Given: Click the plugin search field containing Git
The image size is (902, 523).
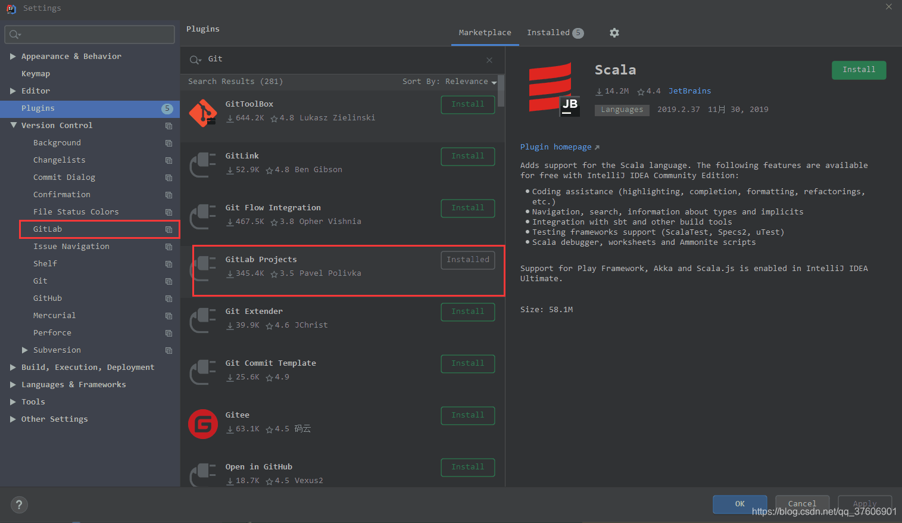Looking at the screenshot, I should coord(342,60).
